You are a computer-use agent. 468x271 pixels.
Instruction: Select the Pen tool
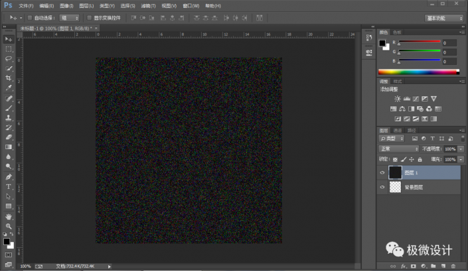[x=9, y=177]
